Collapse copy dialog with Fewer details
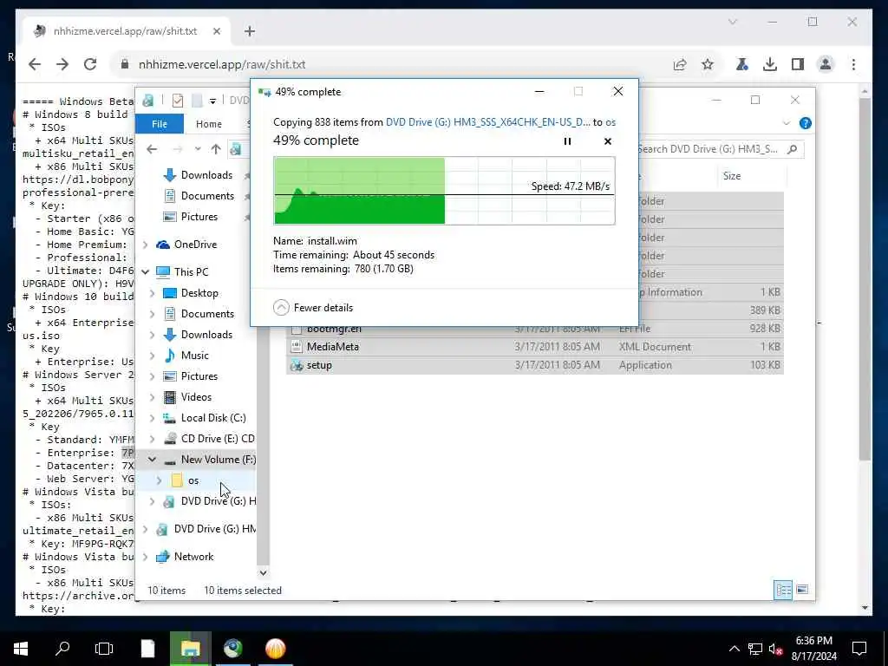 pyautogui.click(x=312, y=308)
